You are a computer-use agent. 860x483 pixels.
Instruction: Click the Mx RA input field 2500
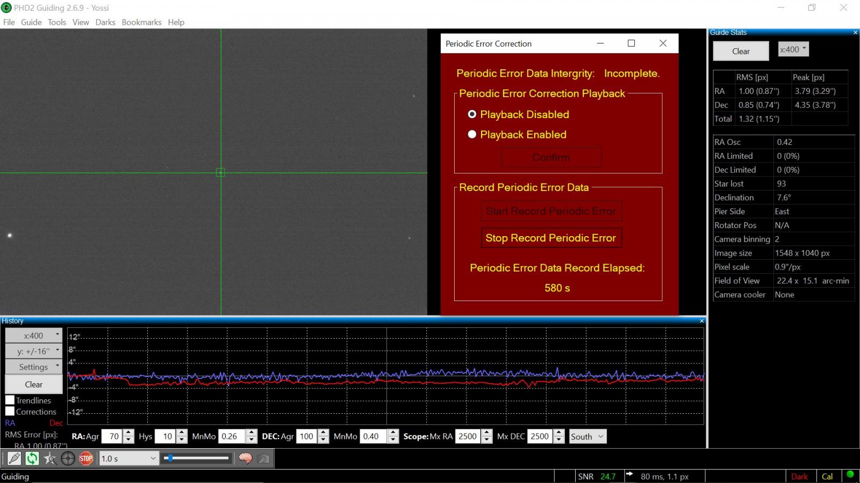pyautogui.click(x=468, y=437)
